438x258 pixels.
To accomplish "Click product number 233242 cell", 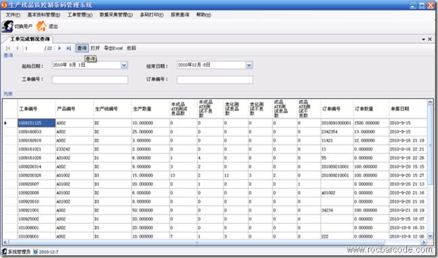I will point(74,149).
